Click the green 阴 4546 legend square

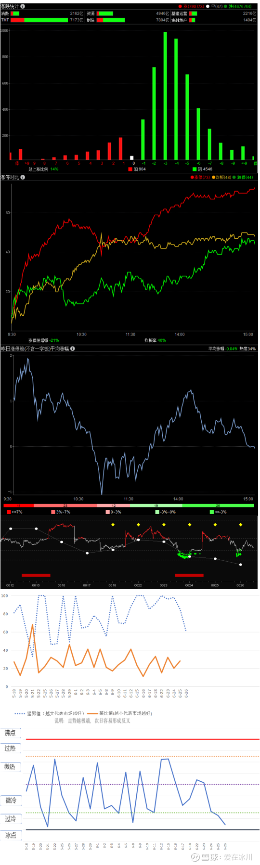tap(195, 169)
